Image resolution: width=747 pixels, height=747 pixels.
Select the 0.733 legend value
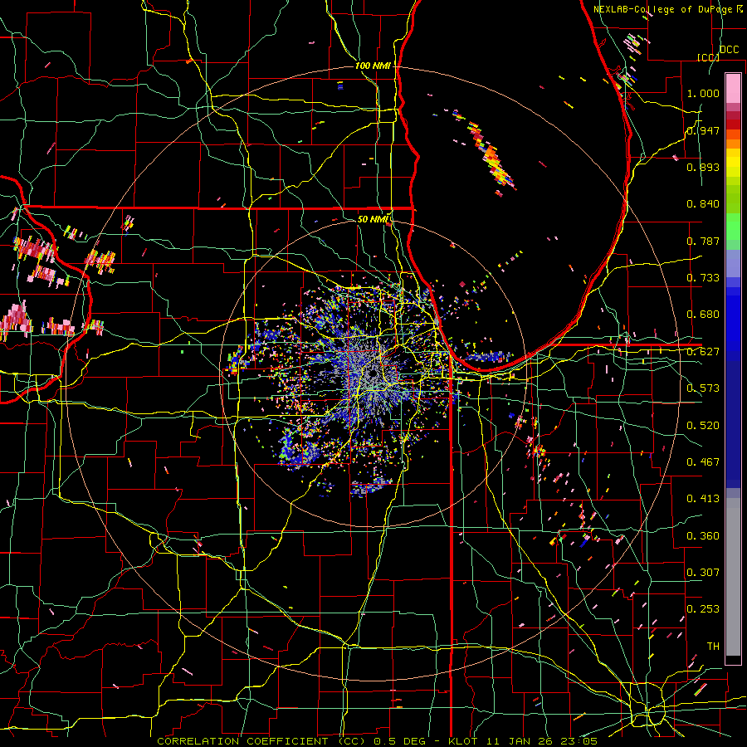coord(703,278)
